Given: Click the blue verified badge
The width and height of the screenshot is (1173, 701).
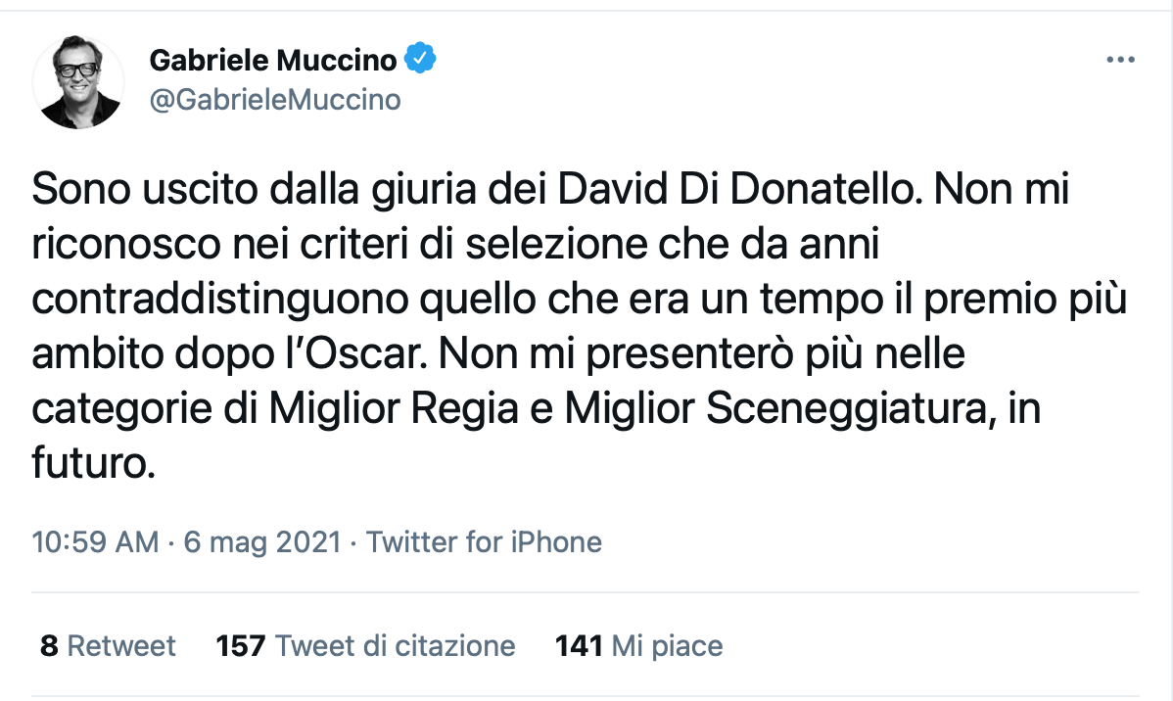Looking at the screenshot, I should tap(421, 59).
